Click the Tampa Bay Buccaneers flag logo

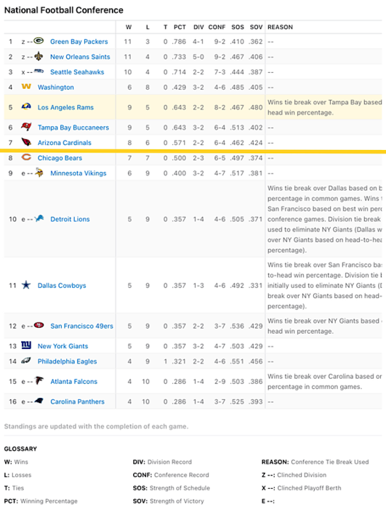pos(26,127)
